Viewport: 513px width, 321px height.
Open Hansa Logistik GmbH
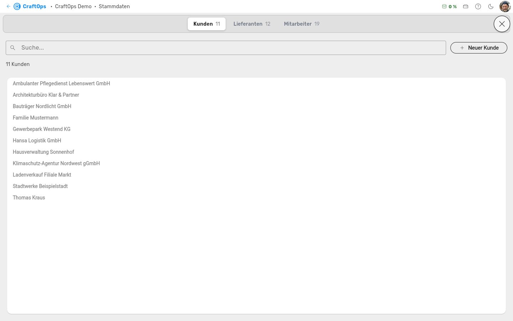tap(256, 141)
